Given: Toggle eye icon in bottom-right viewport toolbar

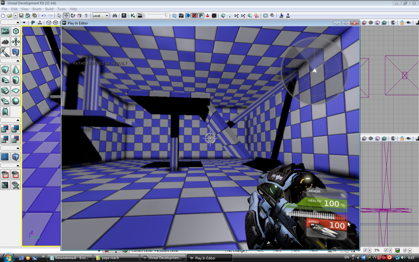Looking at the screenshot, I should point(409,139).
